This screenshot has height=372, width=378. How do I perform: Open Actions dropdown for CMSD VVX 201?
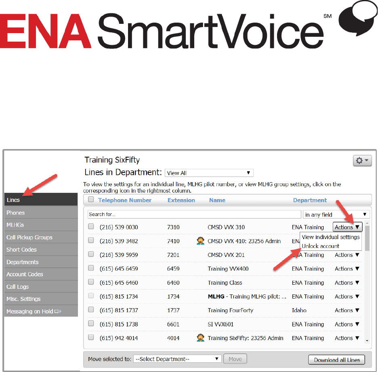click(347, 255)
